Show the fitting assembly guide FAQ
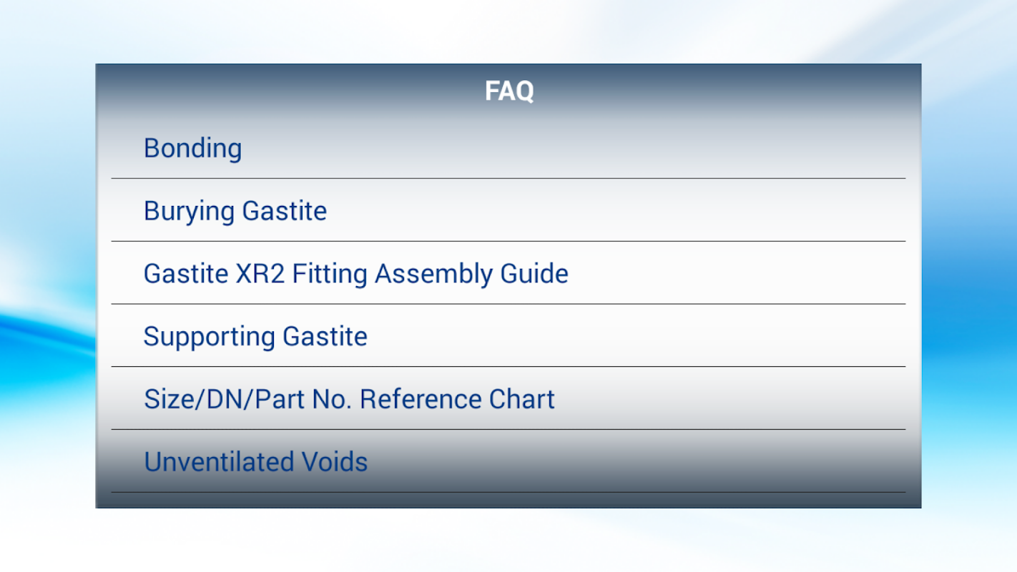Image resolution: width=1017 pixels, height=572 pixels. 355,274
